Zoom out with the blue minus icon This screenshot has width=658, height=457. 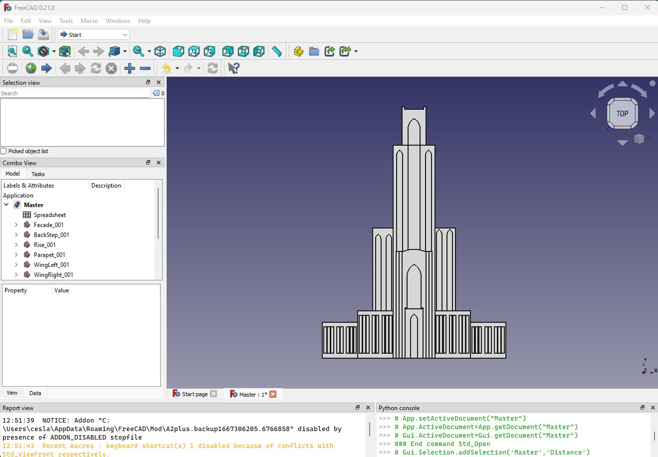145,68
